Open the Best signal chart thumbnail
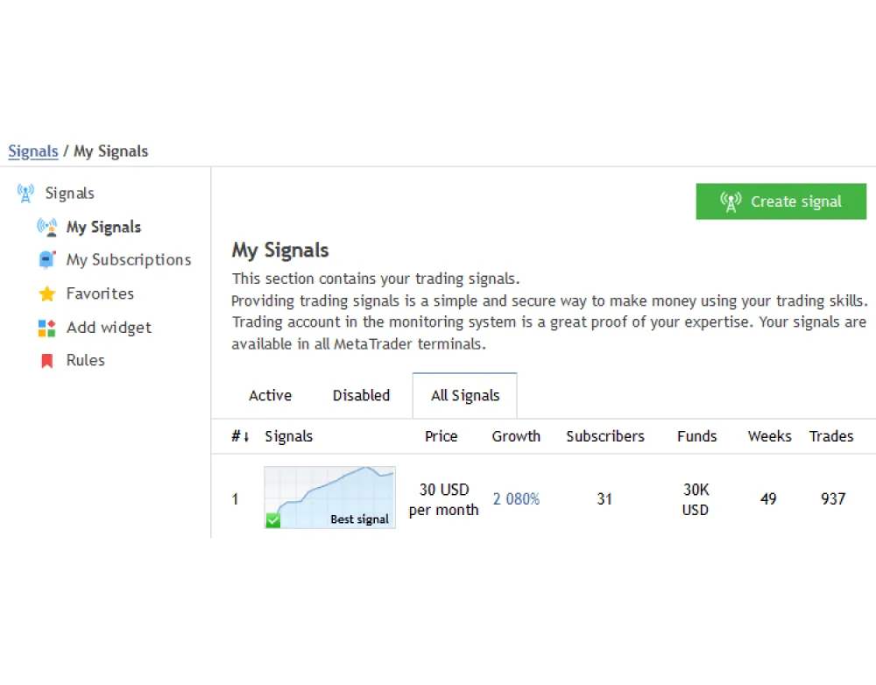This screenshot has width=876, height=685. pos(330,497)
